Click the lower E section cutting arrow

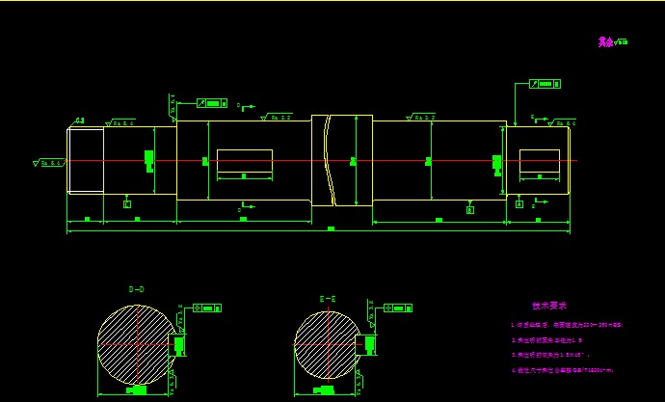[540, 202]
